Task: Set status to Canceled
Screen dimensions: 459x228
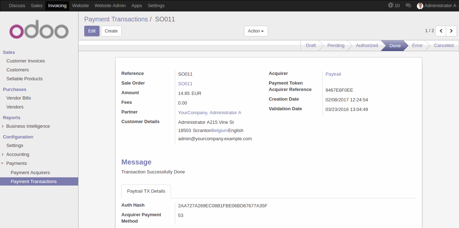Action: [x=444, y=46]
